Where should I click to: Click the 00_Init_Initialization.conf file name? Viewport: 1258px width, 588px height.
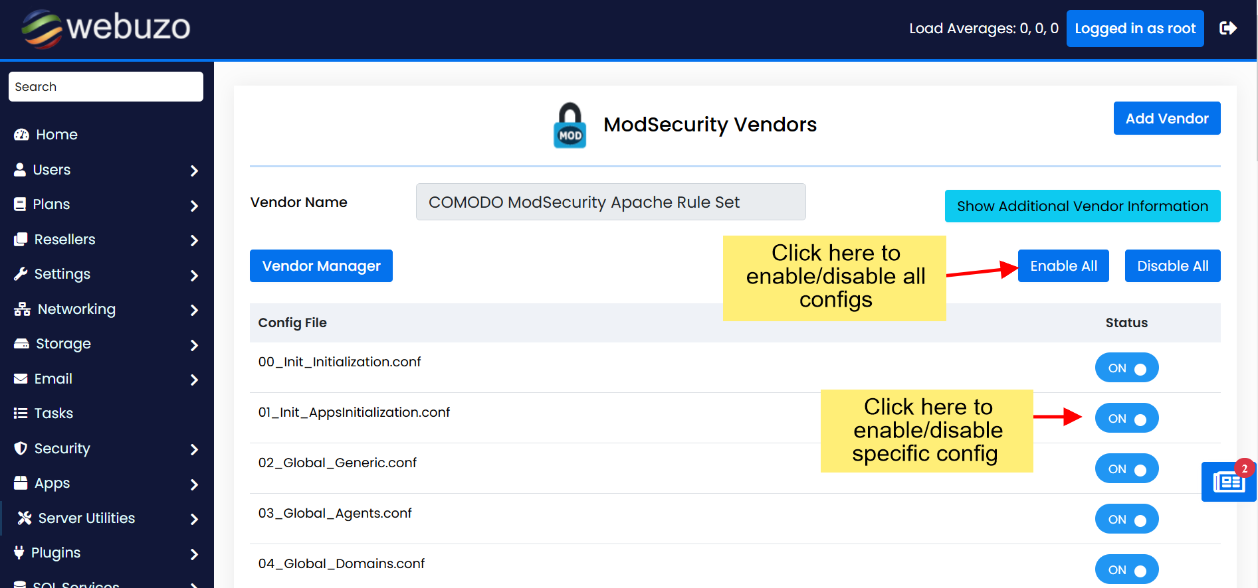tap(340, 362)
